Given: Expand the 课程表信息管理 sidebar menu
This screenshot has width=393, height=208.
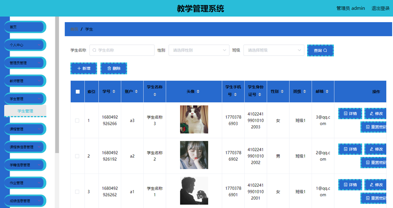Looking at the screenshot, I should tap(25, 147).
